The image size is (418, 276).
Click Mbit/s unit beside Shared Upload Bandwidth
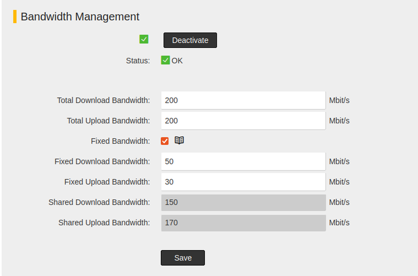(339, 223)
